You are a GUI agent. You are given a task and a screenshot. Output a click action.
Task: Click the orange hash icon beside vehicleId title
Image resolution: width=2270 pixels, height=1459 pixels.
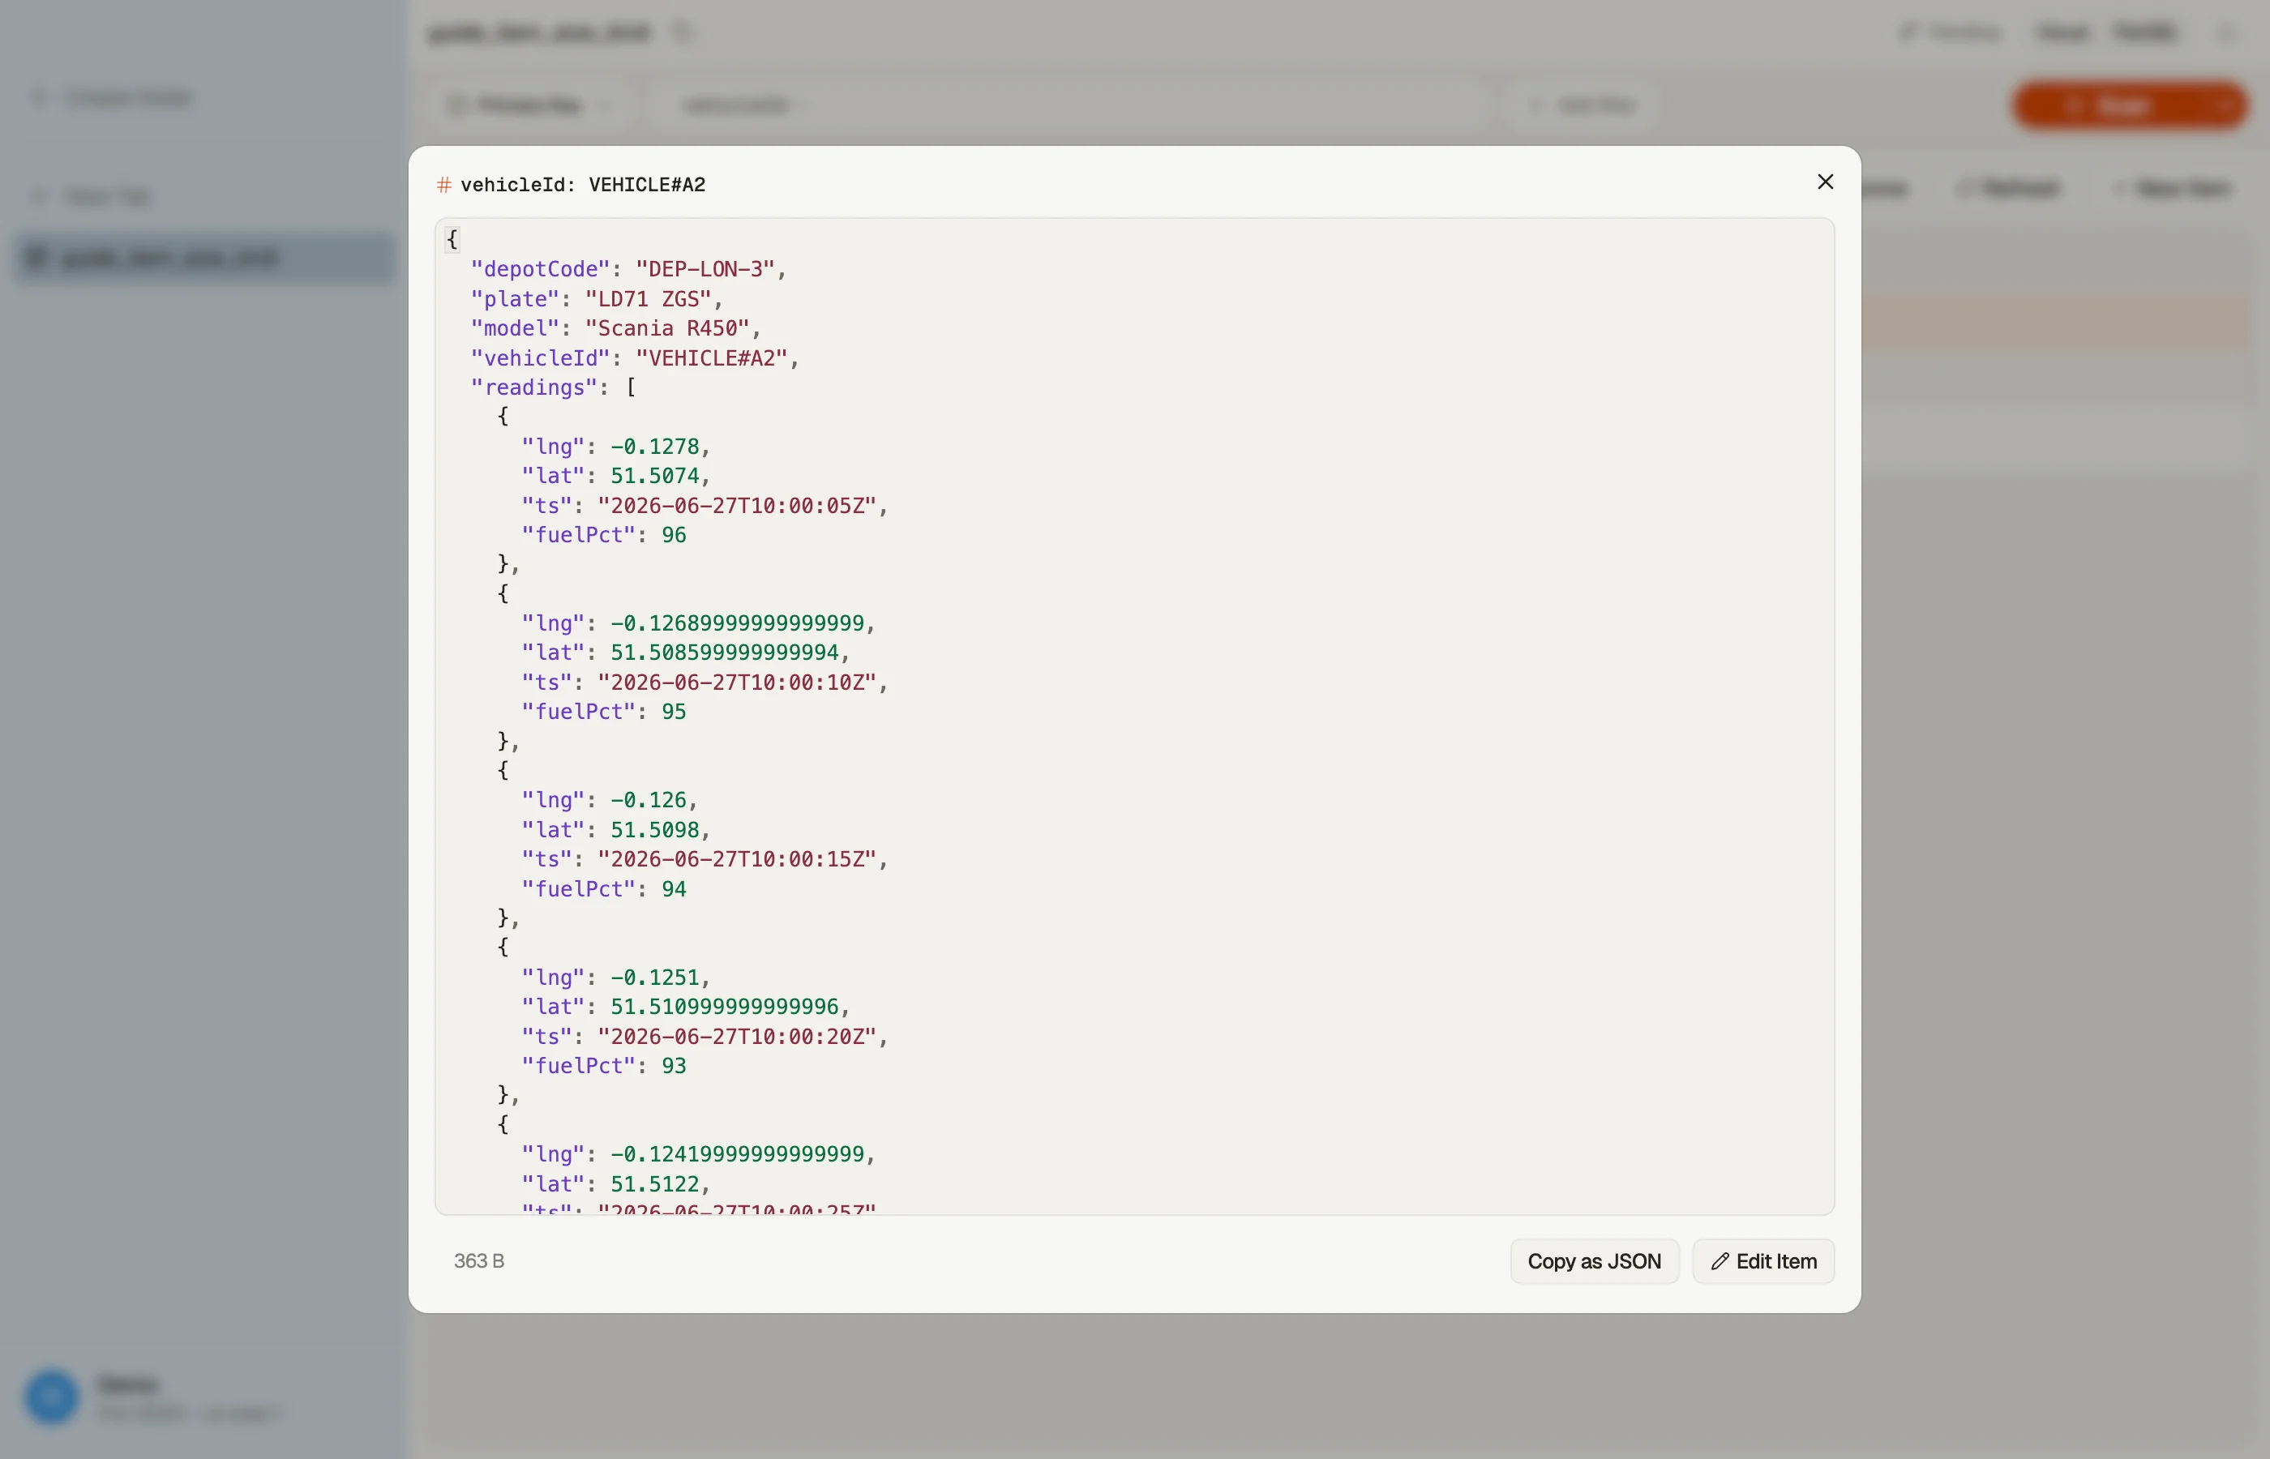(443, 185)
